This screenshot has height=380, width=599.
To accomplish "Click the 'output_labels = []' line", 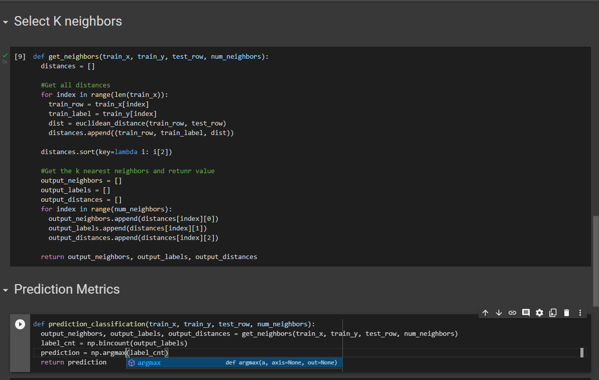I will click(75, 190).
